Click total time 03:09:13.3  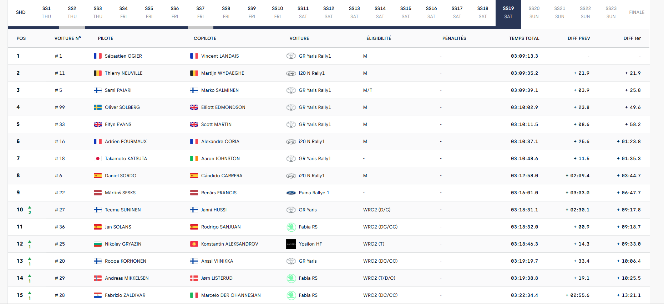(x=524, y=56)
